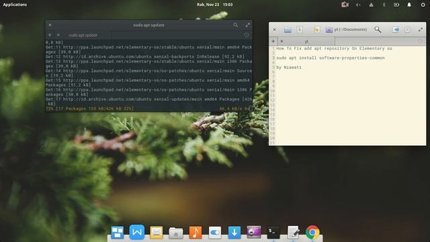Launch WPS Writer from the dock
This screenshot has height=242, width=430.
(137, 232)
